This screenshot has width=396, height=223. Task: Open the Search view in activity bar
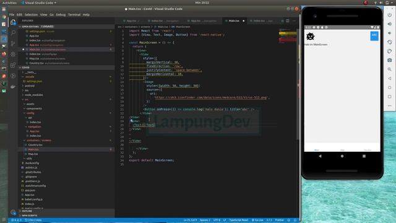13,33
